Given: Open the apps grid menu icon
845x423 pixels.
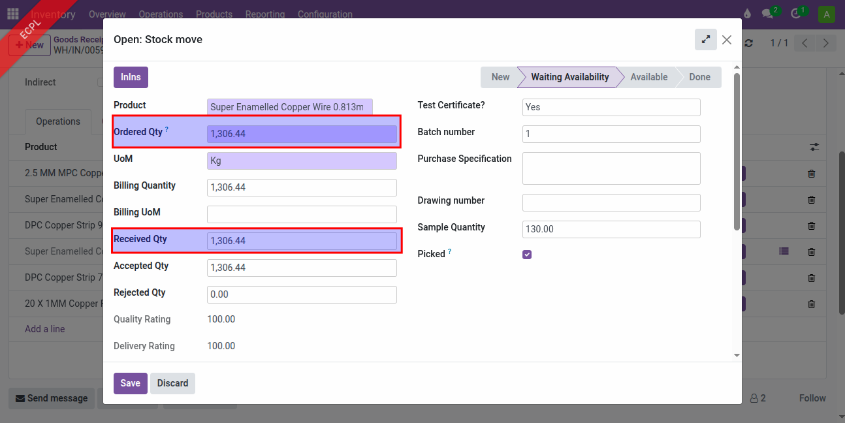Looking at the screenshot, I should click(13, 14).
